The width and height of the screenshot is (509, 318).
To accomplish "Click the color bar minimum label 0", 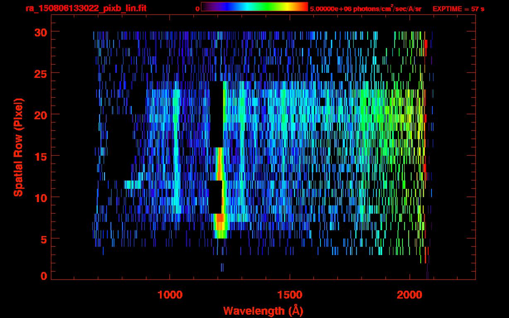I will tap(197, 9).
